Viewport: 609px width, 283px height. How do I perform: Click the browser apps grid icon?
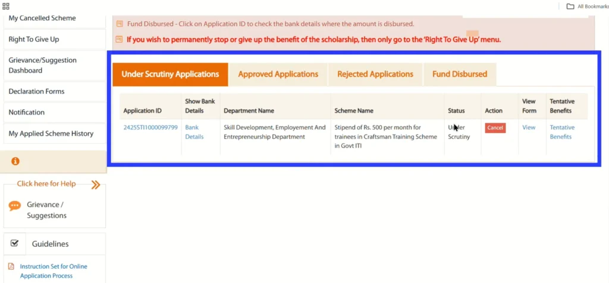click(x=6, y=6)
